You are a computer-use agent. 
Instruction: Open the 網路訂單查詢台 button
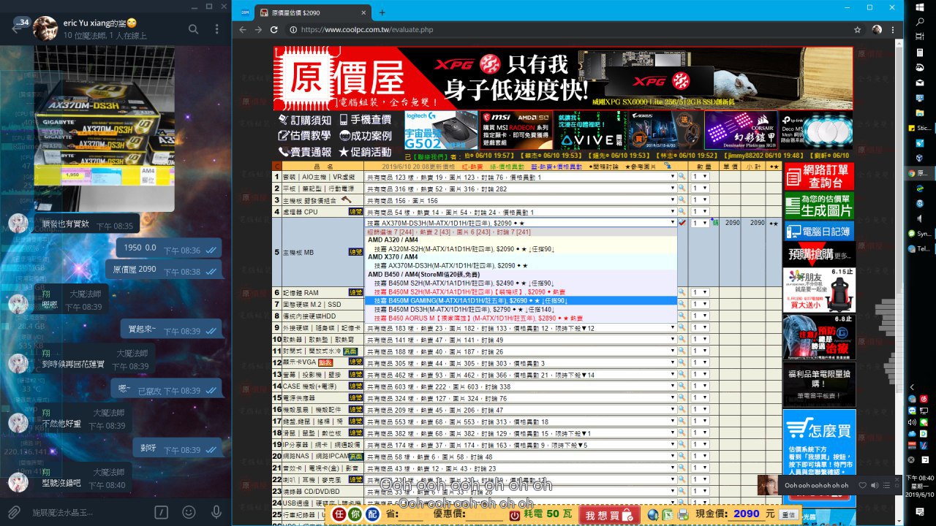point(819,176)
